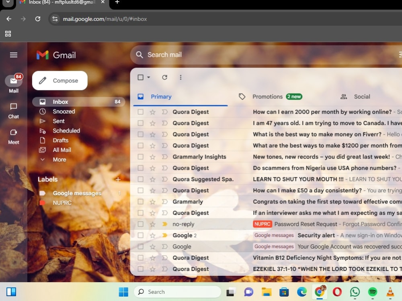Mark '£50 a day' Quora email important

pyautogui.click(x=164, y=190)
